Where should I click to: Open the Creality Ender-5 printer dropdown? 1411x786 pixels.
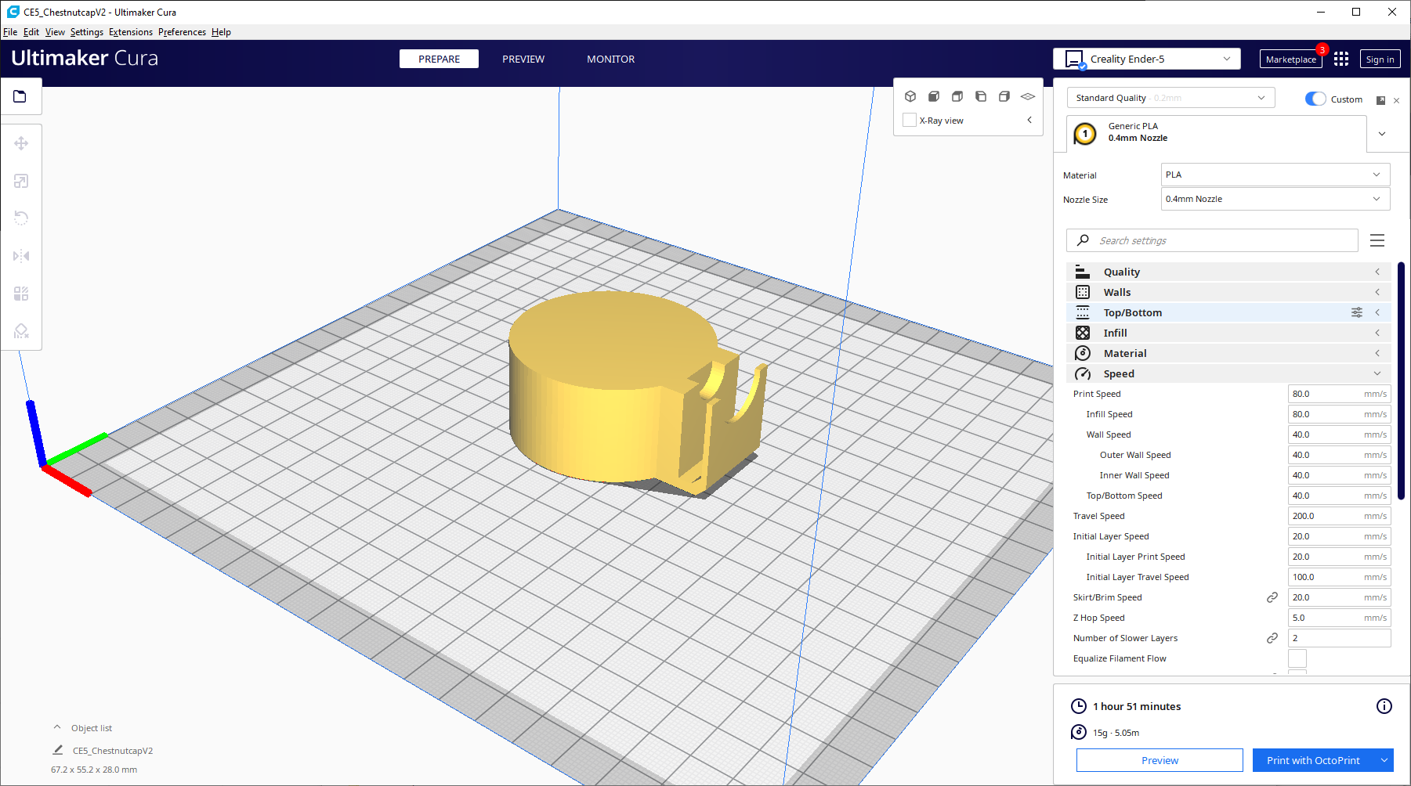tap(1147, 59)
